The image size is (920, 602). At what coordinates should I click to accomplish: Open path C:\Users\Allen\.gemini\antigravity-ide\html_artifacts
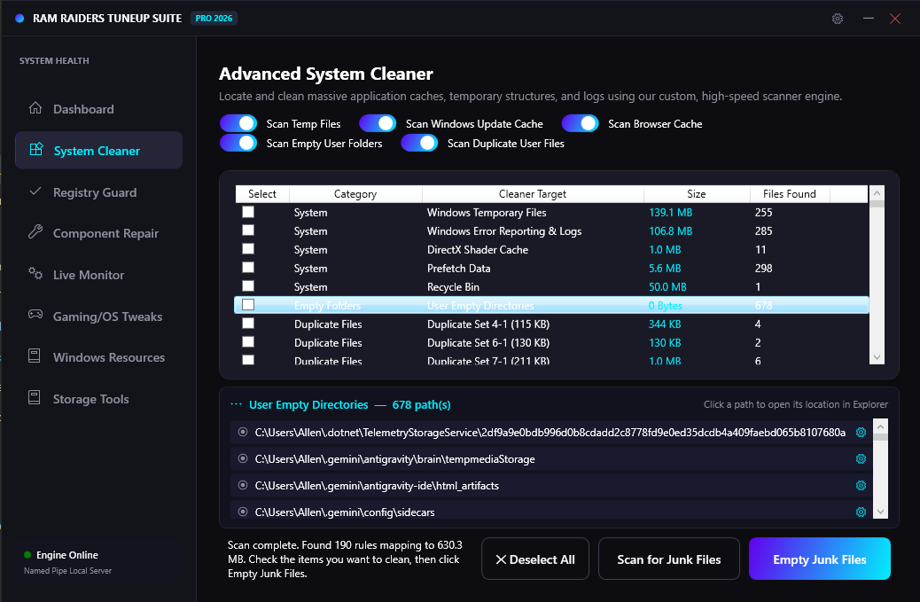[x=377, y=485]
